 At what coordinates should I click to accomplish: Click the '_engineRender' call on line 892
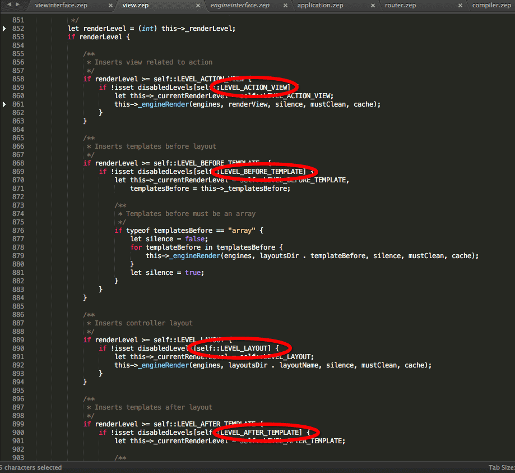(163, 365)
